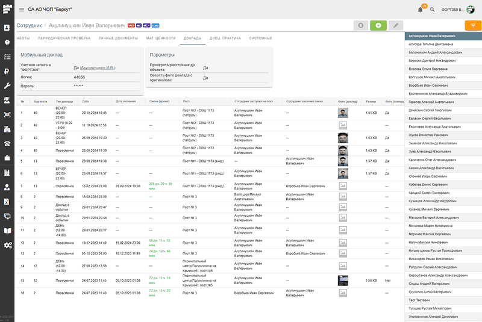Image resolution: width=482 pixels, height=322 pixels.
Task: Open the photo thumbnail dated 24.07.2023 11:45
Action: coord(343,280)
